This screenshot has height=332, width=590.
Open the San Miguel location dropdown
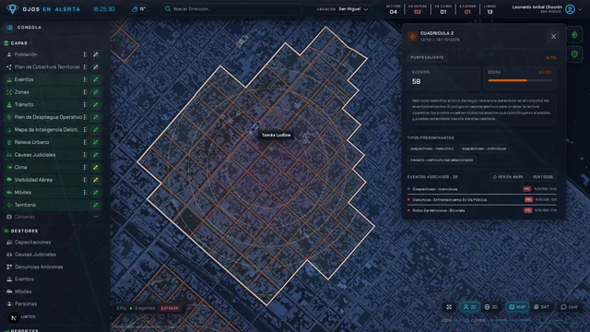coord(342,9)
